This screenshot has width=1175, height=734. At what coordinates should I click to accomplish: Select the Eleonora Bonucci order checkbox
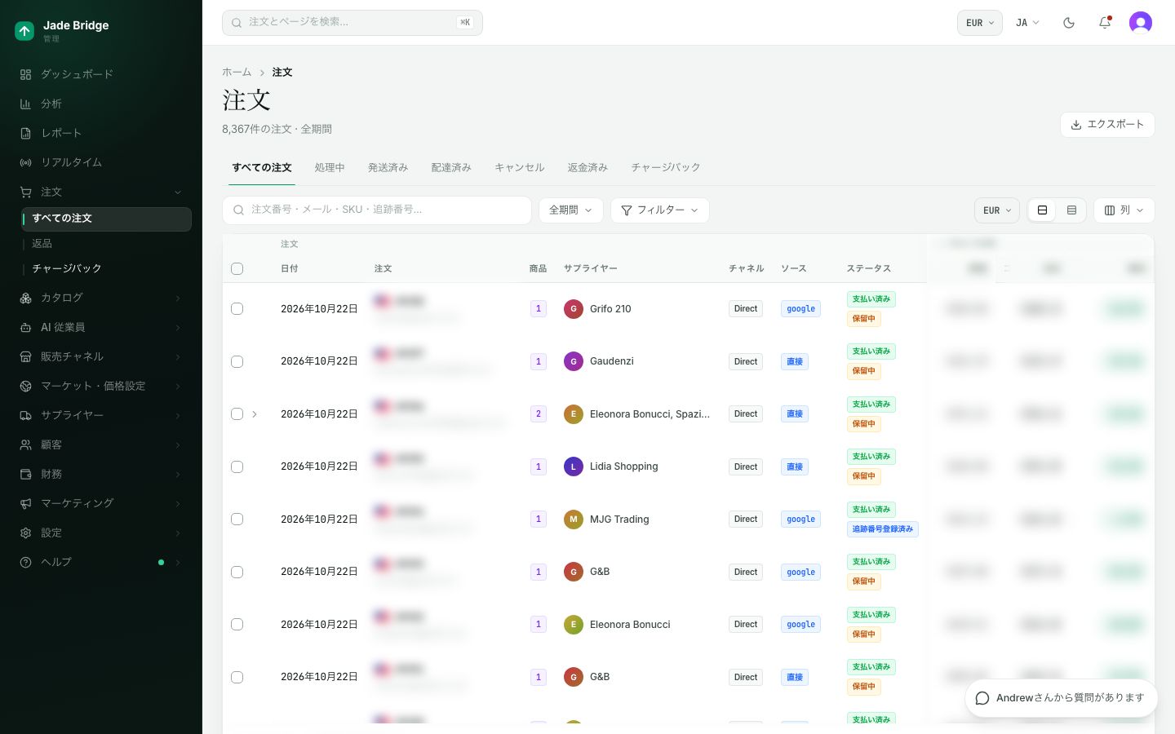click(x=237, y=624)
